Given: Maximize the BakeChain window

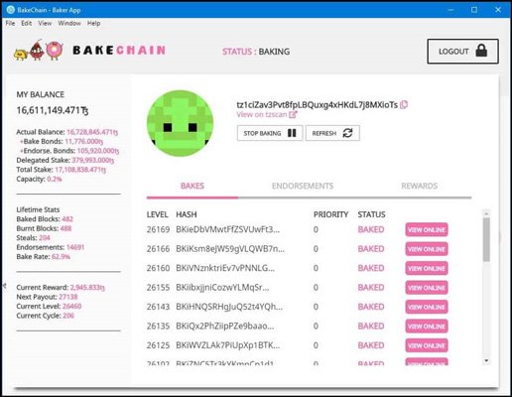Looking at the screenshot, I should [x=474, y=10].
